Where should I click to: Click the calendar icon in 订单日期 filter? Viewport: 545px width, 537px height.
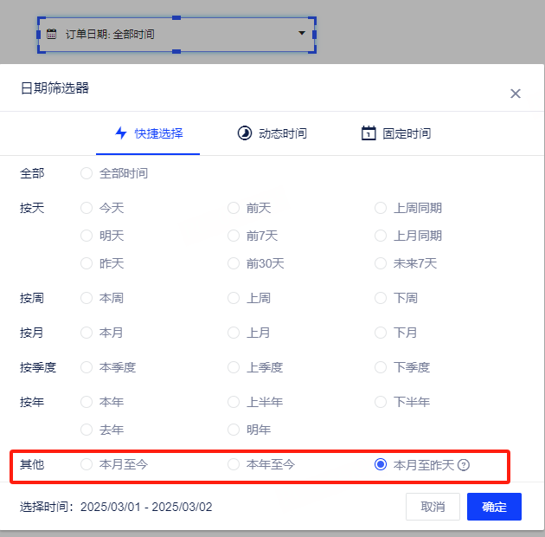52,34
